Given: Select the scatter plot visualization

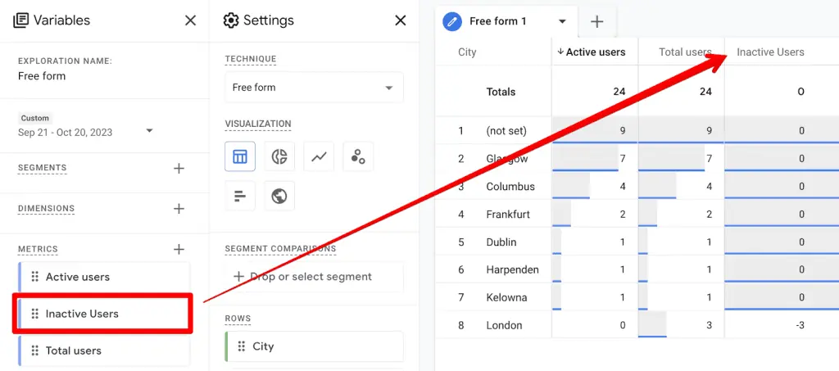Looking at the screenshot, I should click(x=358, y=156).
